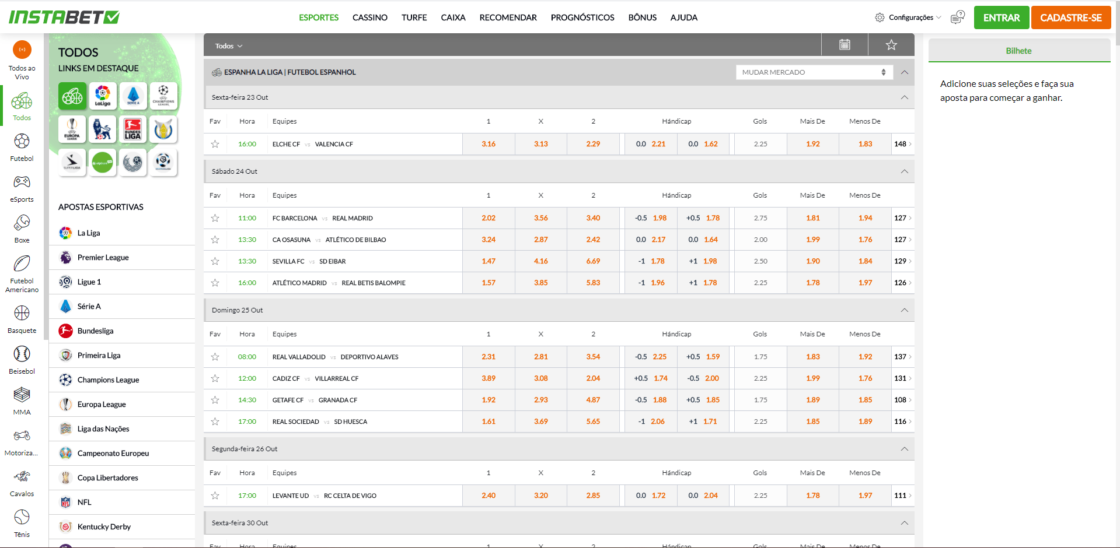The width and height of the screenshot is (1120, 548).
Task: Click the Champions League featured tile
Action: tap(163, 96)
